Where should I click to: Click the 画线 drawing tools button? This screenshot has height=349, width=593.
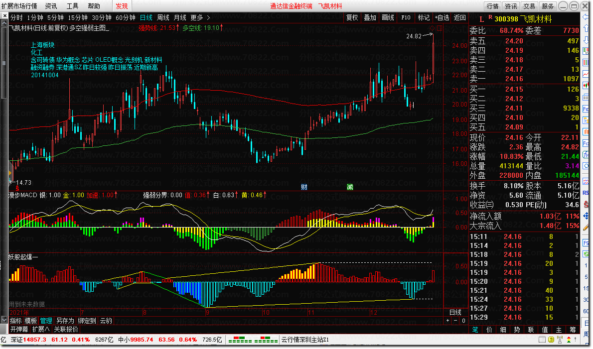point(388,17)
